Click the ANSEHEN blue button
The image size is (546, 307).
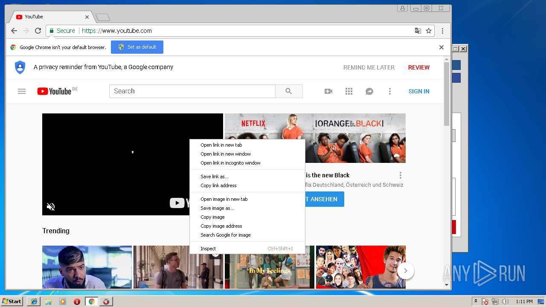[x=324, y=199]
